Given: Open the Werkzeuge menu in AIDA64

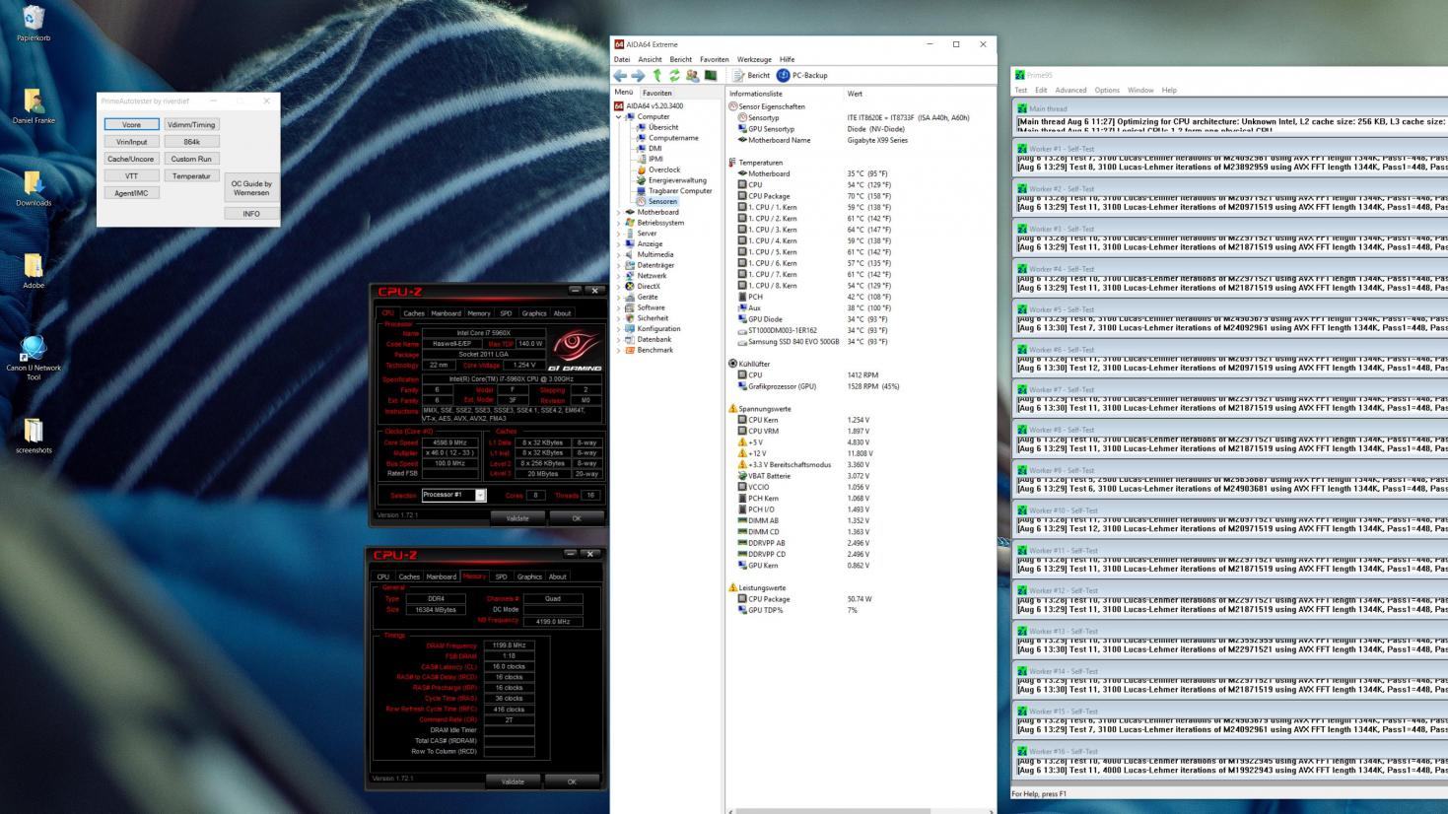Looking at the screenshot, I should [x=754, y=59].
